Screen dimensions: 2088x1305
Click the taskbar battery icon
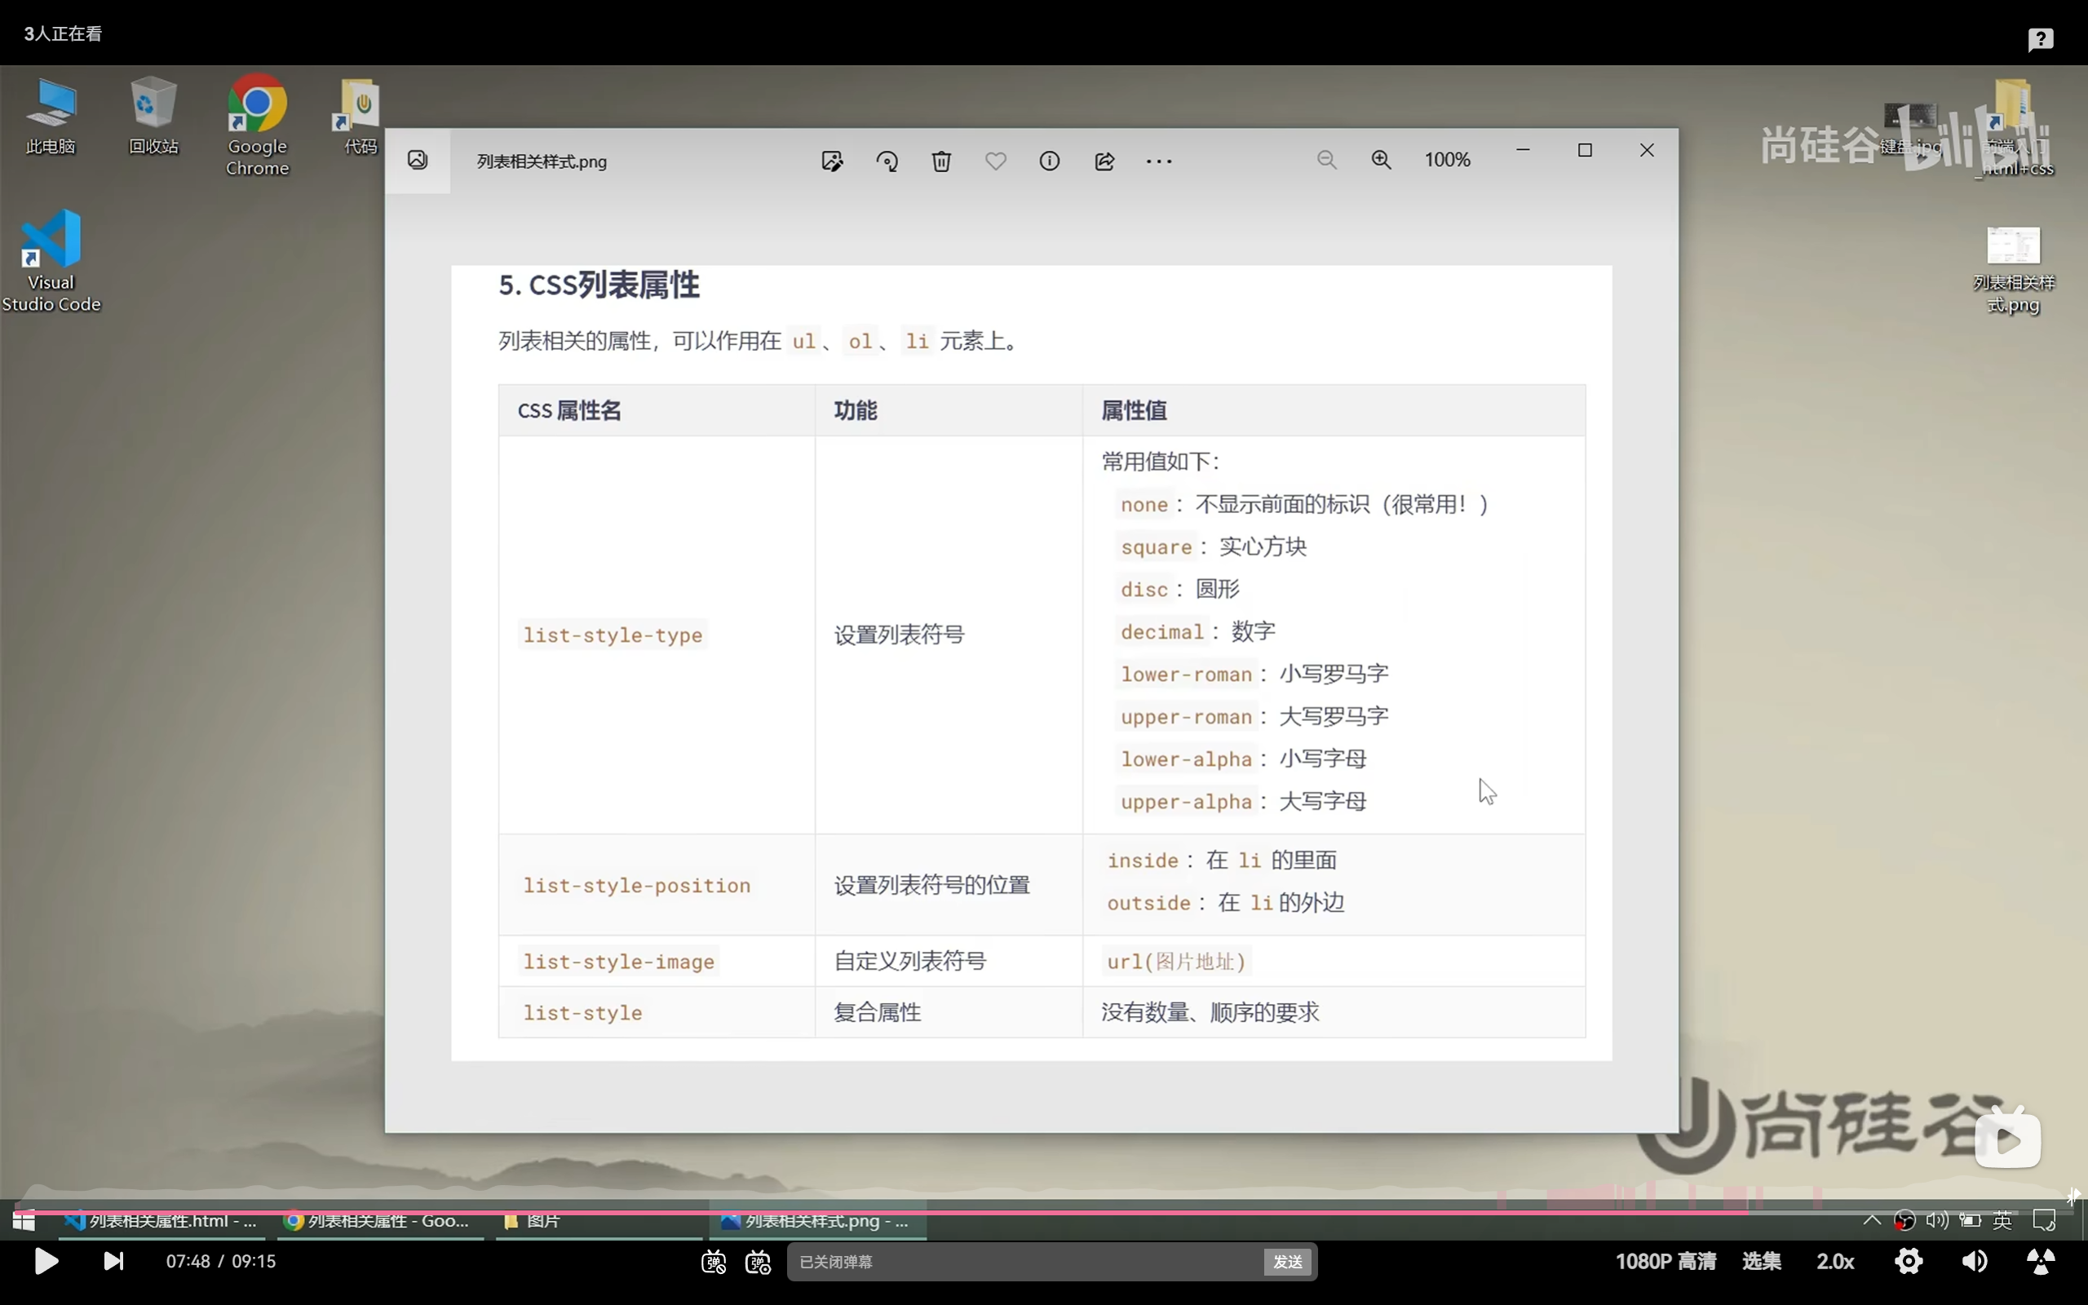pyautogui.click(x=1970, y=1219)
